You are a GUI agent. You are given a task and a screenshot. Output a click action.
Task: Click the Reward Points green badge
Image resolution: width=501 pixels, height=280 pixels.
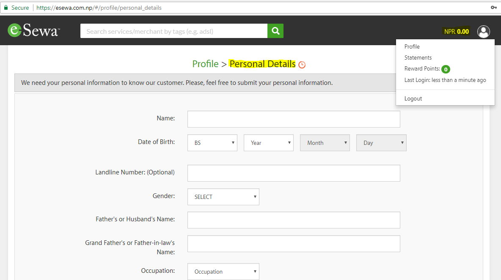[x=446, y=69]
